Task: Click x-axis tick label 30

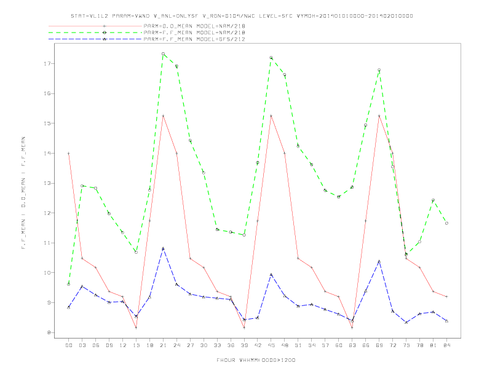Action: pyautogui.click(x=204, y=345)
